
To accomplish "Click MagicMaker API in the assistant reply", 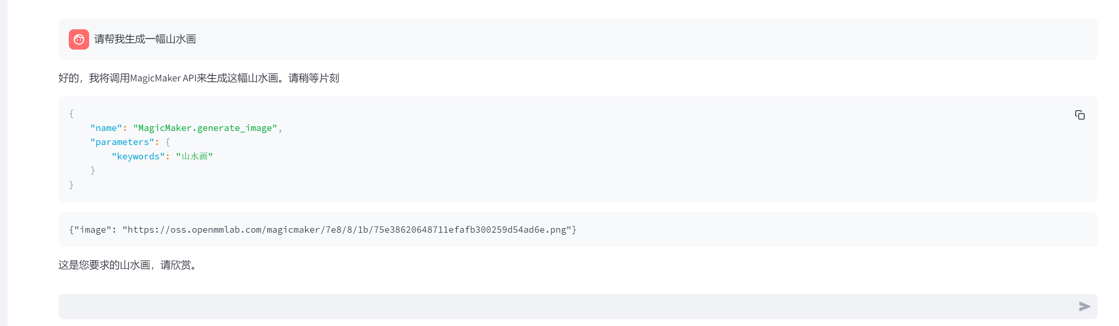I will 163,78.
